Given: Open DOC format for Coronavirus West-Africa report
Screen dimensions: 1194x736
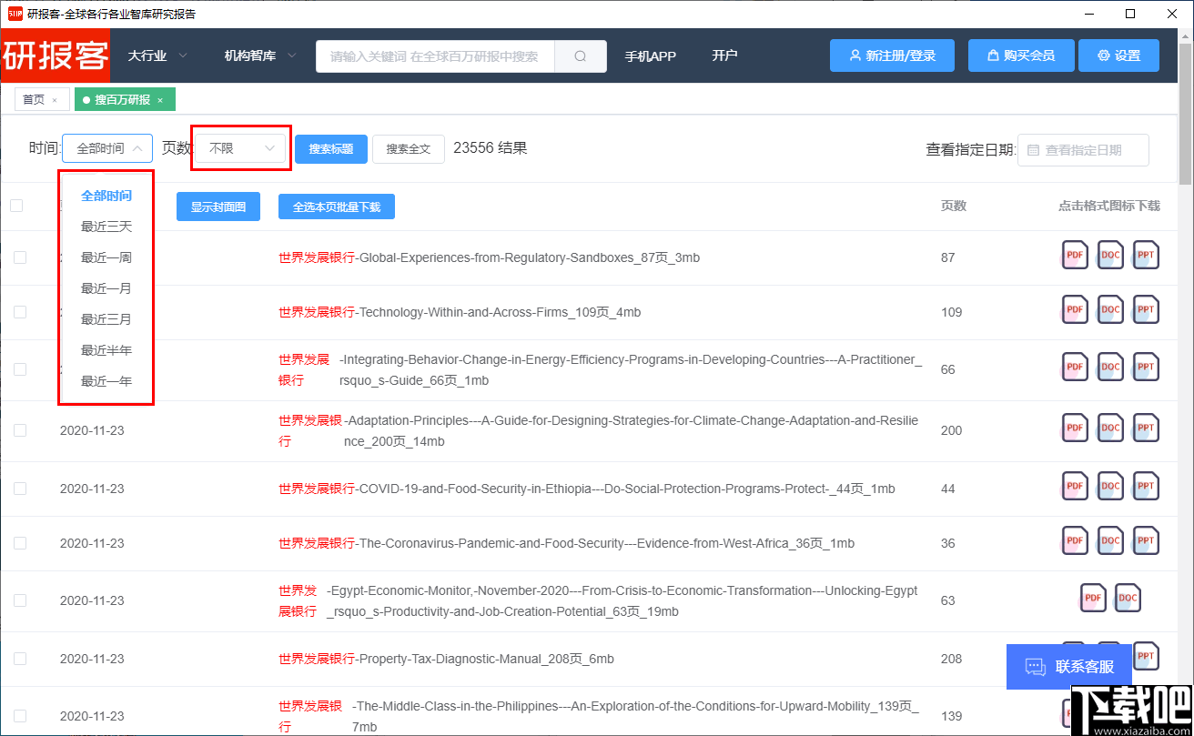Looking at the screenshot, I should coord(1110,541).
